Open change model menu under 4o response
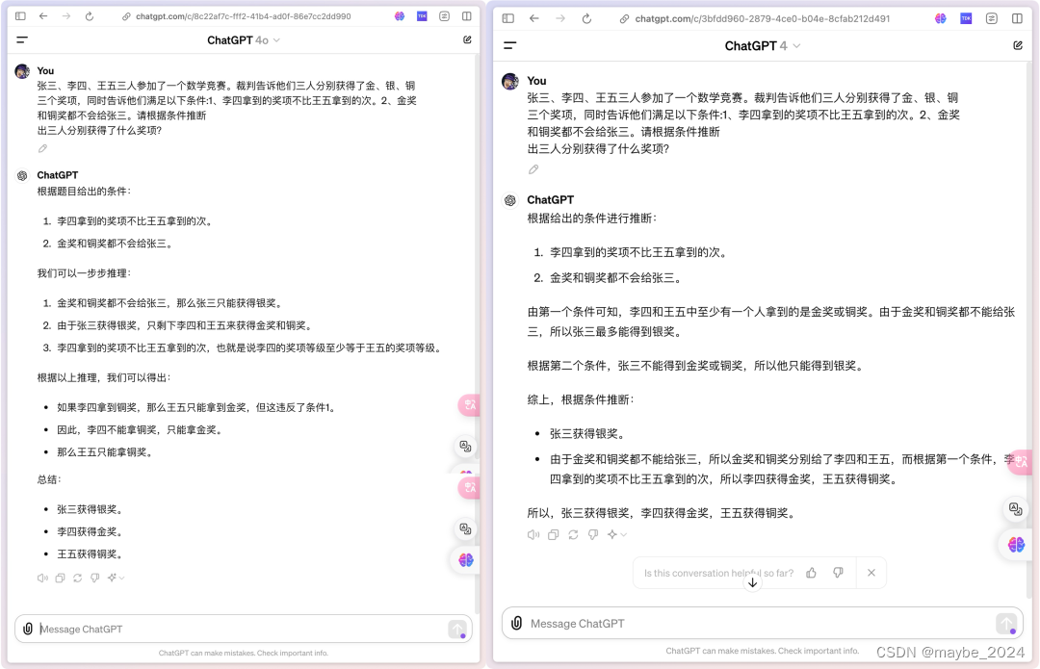1040x669 pixels. [116, 579]
